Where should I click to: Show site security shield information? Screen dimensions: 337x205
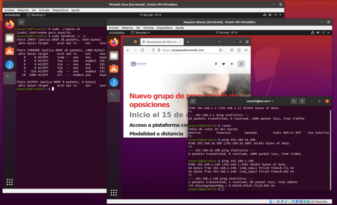[153, 50]
